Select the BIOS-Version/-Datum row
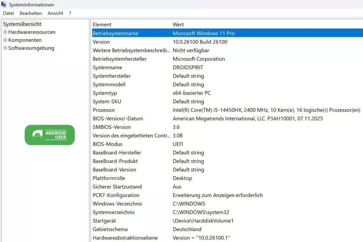This screenshot has width=363, height=242. [227, 119]
